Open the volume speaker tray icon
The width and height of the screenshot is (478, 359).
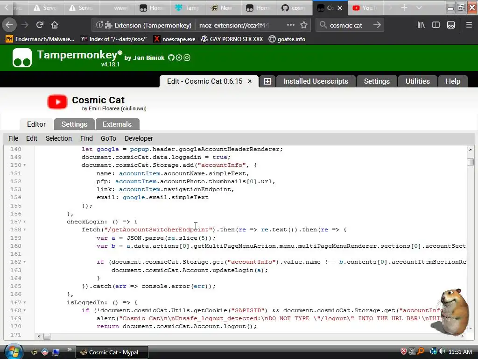(x=442, y=352)
